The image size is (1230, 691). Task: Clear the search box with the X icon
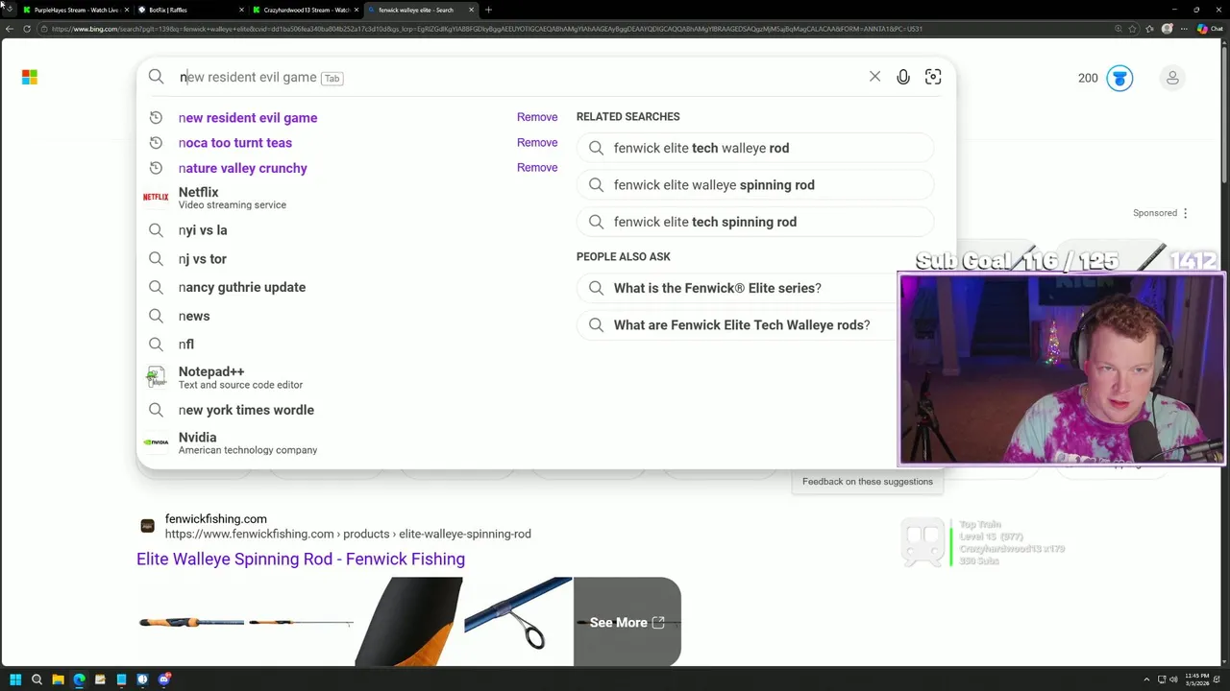[874, 77]
